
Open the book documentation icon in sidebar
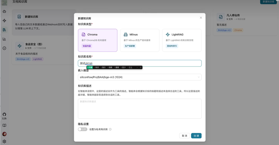4,125
